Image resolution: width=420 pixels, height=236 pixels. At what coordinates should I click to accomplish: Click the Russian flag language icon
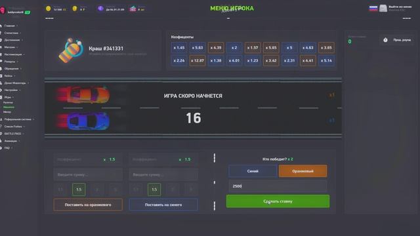(373, 9)
